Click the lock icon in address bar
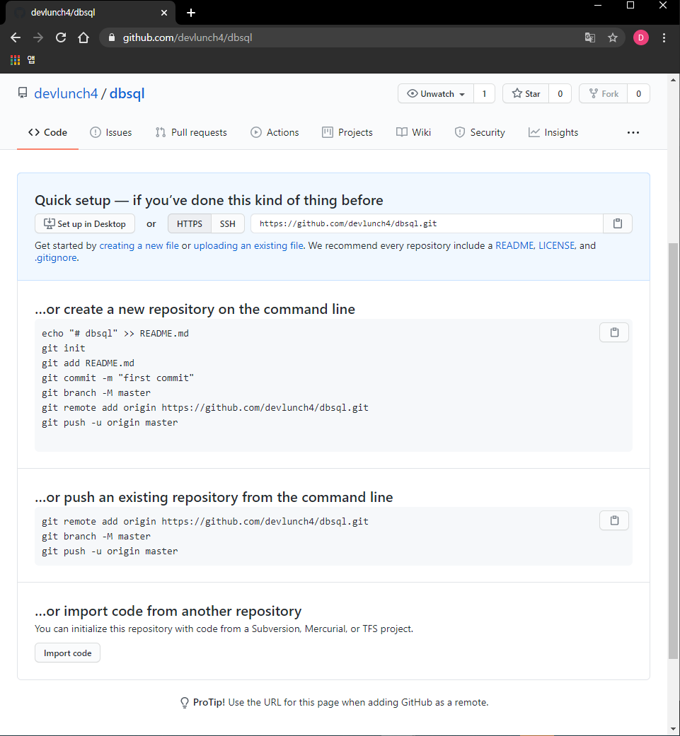The width and height of the screenshot is (680, 736). coord(112,37)
